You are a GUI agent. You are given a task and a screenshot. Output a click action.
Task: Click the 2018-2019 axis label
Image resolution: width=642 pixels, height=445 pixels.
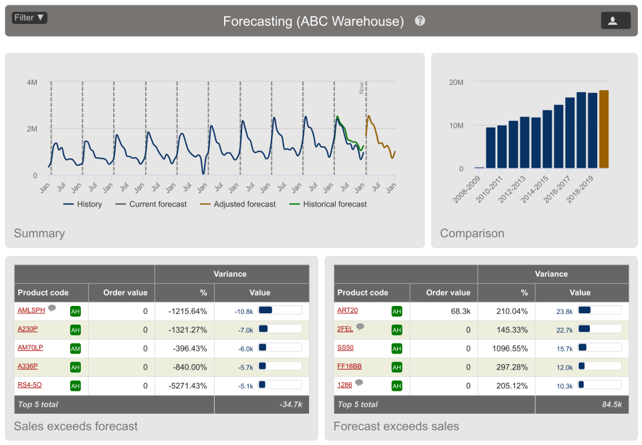580,190
